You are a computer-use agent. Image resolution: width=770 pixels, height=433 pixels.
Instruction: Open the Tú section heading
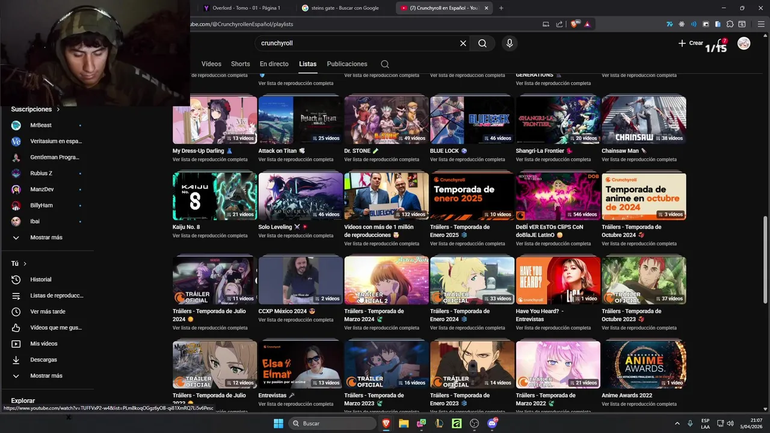pyautogui.click(x=19, y=263)
